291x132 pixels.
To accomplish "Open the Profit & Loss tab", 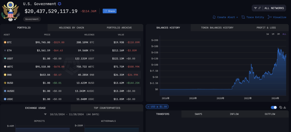I will pyautogui.click(x=266, y=28).
